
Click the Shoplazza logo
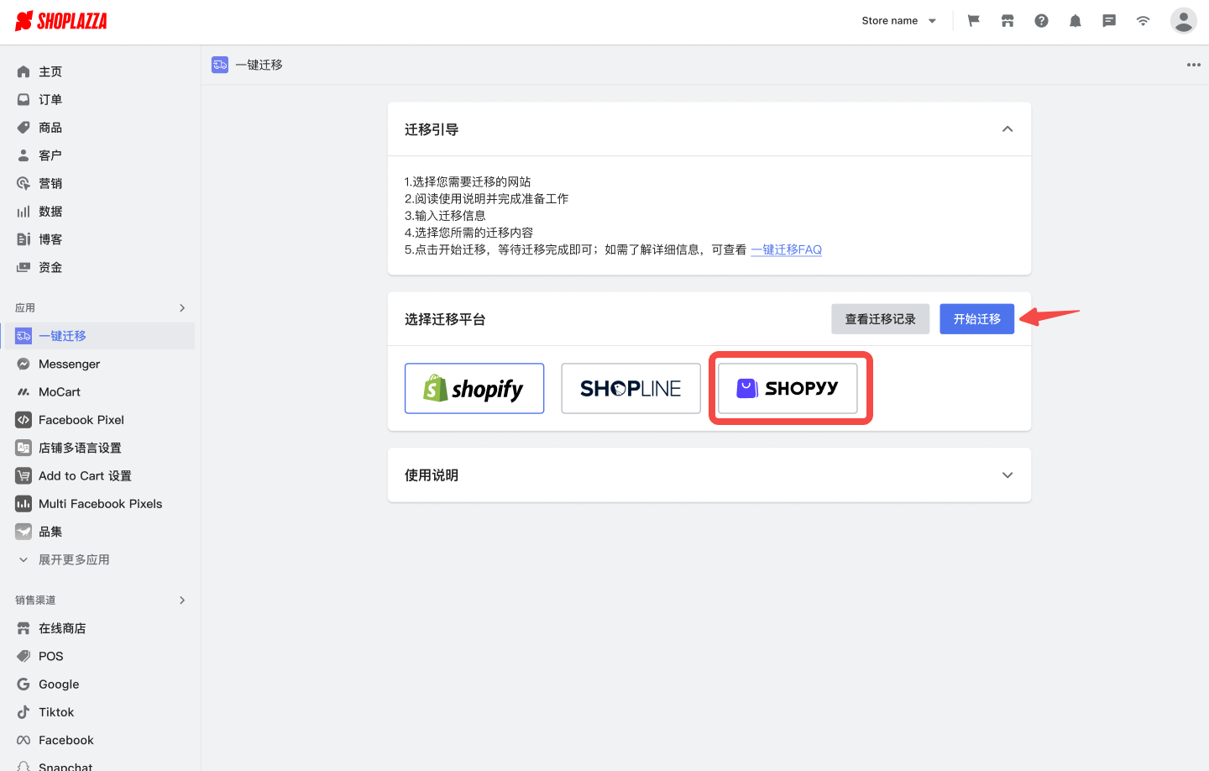[x=61, y=21]
